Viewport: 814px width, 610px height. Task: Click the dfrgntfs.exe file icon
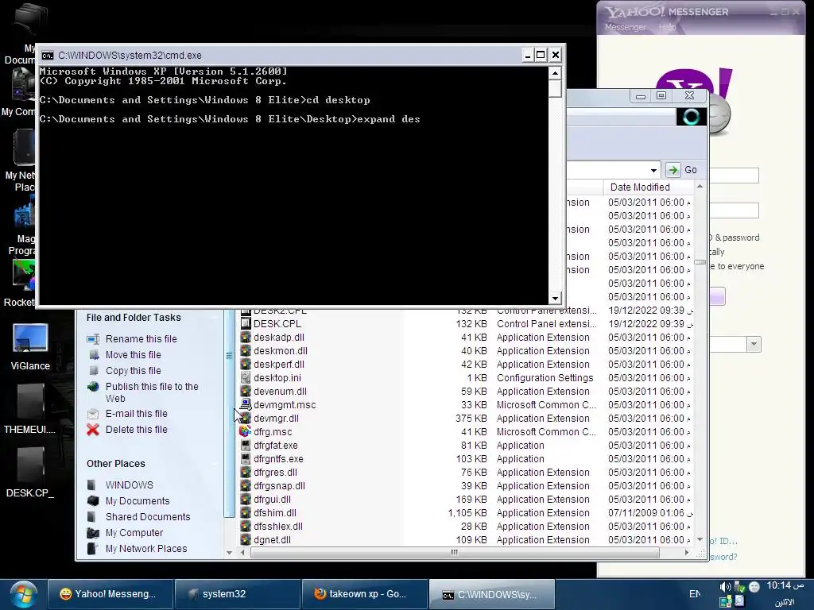pyautogui.click(x=245, y=458)
